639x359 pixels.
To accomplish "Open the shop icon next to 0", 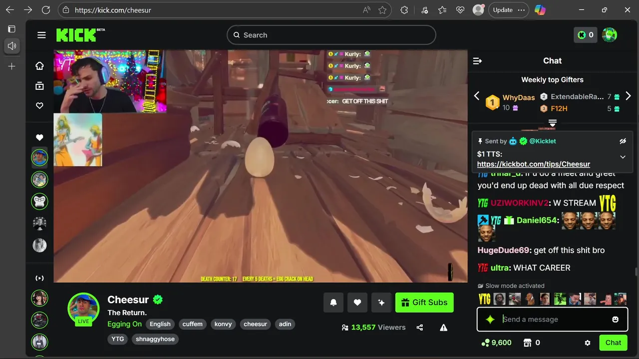I will (527, 343).
